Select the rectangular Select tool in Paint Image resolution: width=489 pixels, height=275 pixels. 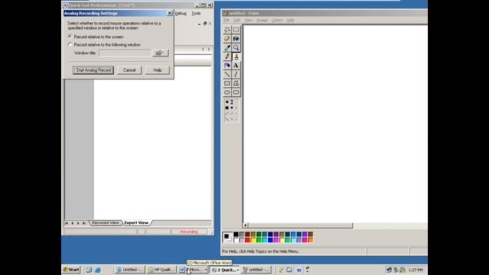(x=236, y=30)
